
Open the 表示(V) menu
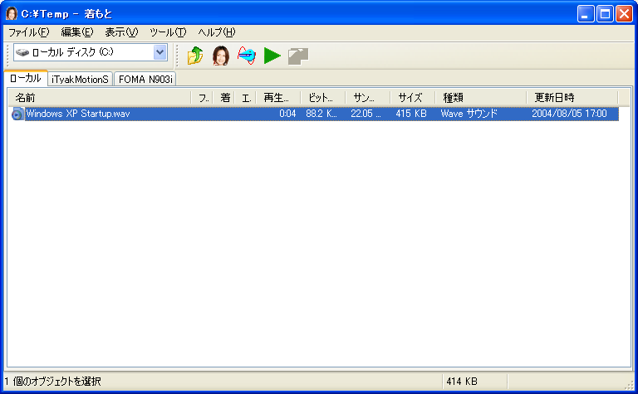pos(120,32)
